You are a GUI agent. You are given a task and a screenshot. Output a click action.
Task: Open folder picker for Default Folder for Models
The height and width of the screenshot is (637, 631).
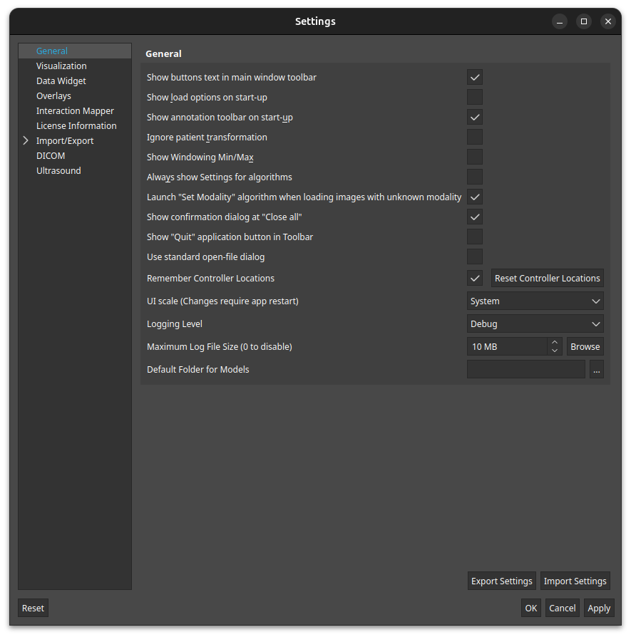597,369
